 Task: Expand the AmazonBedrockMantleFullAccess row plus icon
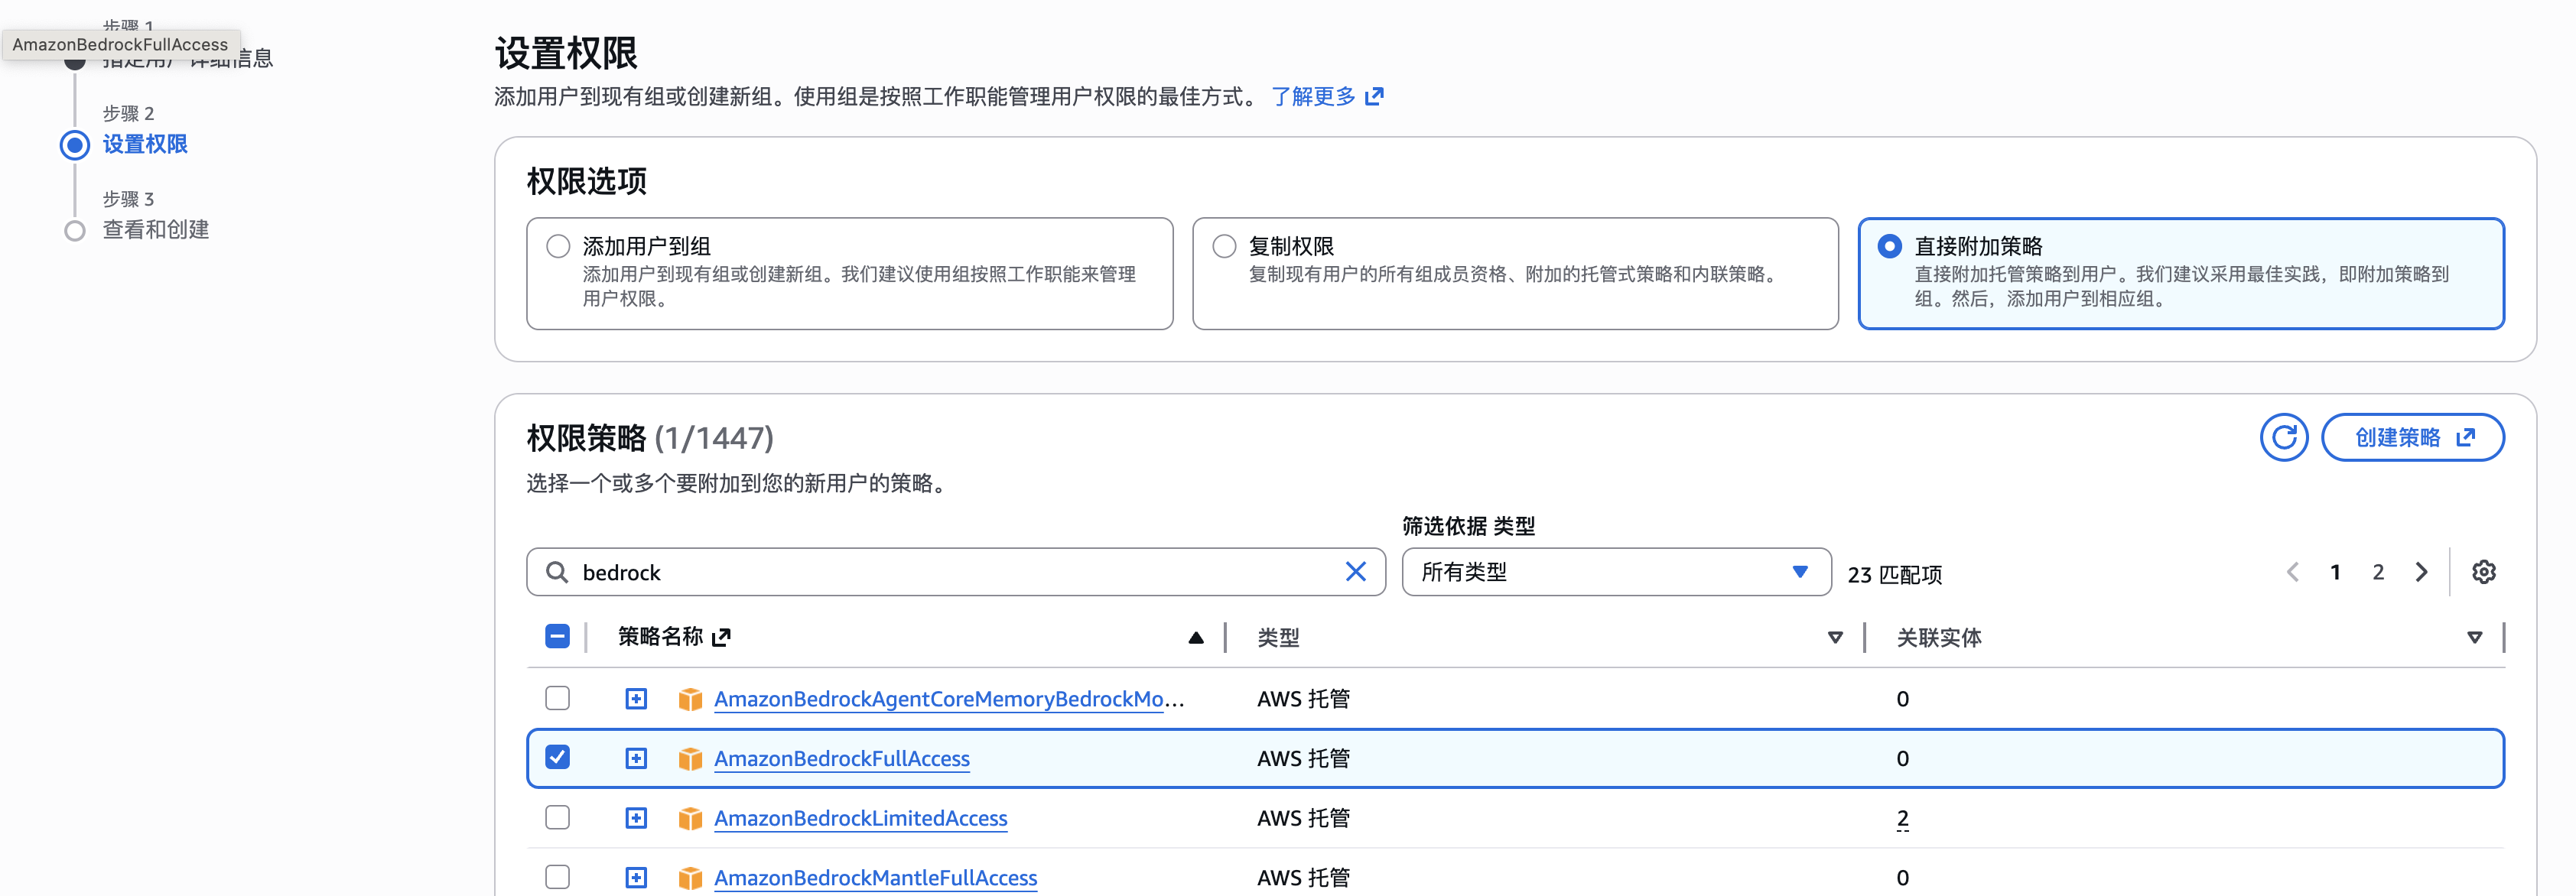636,877
